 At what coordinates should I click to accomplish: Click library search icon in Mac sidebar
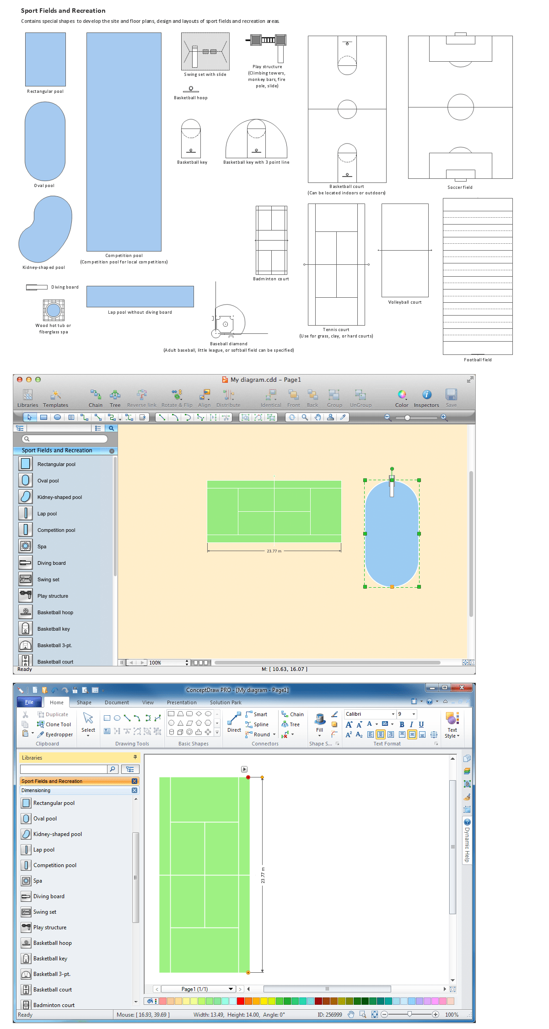click(111, 428)
